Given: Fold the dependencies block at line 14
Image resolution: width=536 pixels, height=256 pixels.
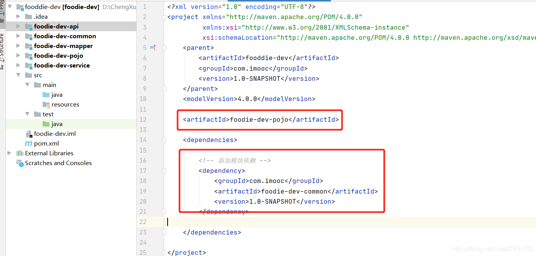Looking at the screenshot, I should pyautogui.click(x=164, y=140).
